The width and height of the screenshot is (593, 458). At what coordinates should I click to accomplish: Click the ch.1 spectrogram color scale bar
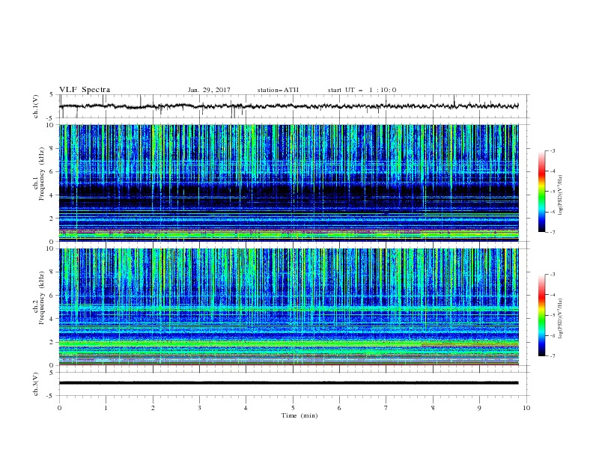(541, 191)
